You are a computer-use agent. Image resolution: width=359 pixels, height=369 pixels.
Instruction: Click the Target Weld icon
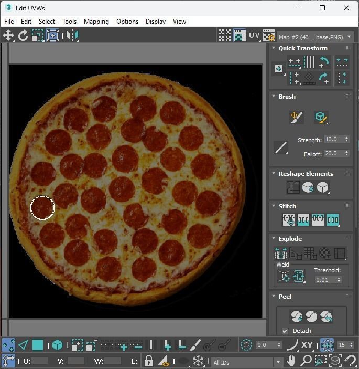tap(284, 276)
